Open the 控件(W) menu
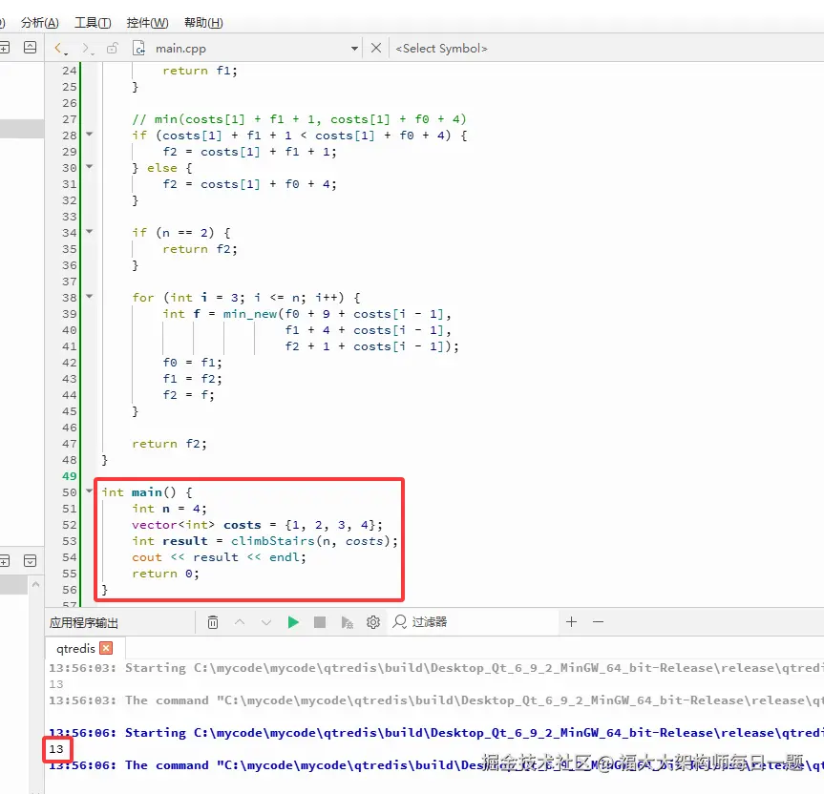This screenshot has height=794, width=824. pyautogui.click(x=147, y=23)
